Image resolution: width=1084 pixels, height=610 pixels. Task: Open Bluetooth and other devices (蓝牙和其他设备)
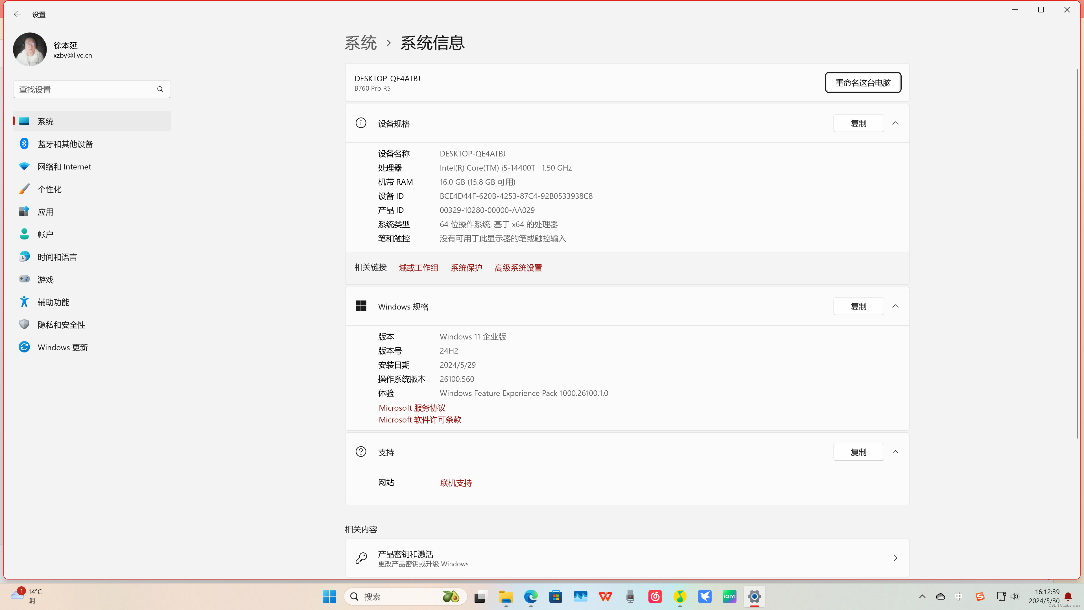65,144
